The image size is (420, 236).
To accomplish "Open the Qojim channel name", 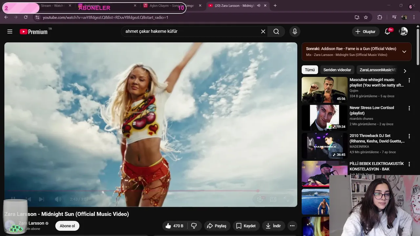I will click(354, 91).
